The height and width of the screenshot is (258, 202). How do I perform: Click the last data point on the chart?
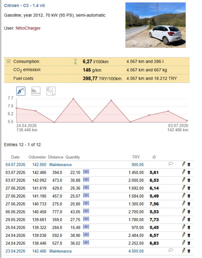click(187, 121)
